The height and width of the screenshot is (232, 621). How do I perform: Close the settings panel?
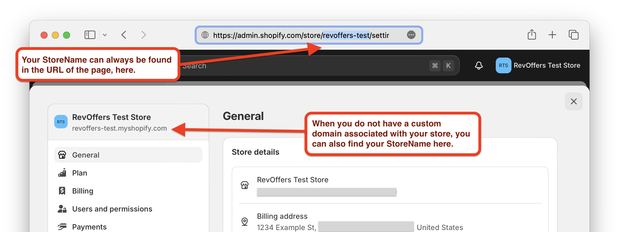coord(574,101)
